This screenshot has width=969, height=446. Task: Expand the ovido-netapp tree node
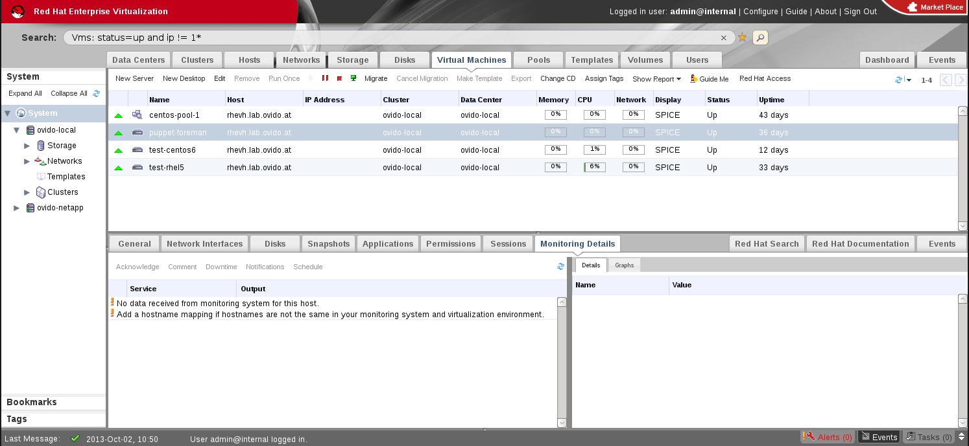pos(17,208)
